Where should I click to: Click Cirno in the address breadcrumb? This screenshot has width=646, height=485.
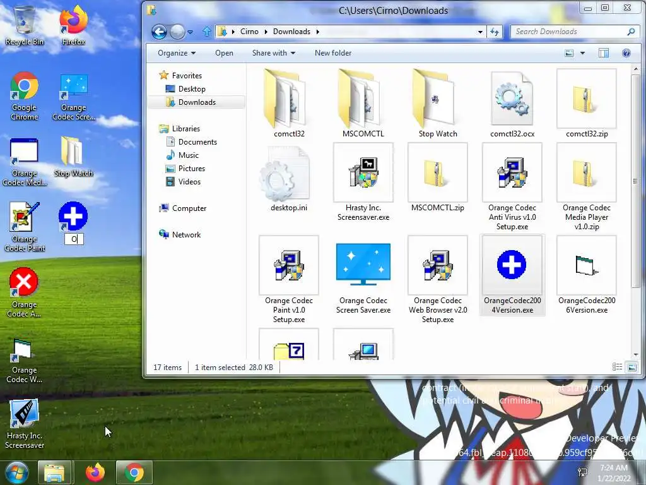[x=249, y=32]
